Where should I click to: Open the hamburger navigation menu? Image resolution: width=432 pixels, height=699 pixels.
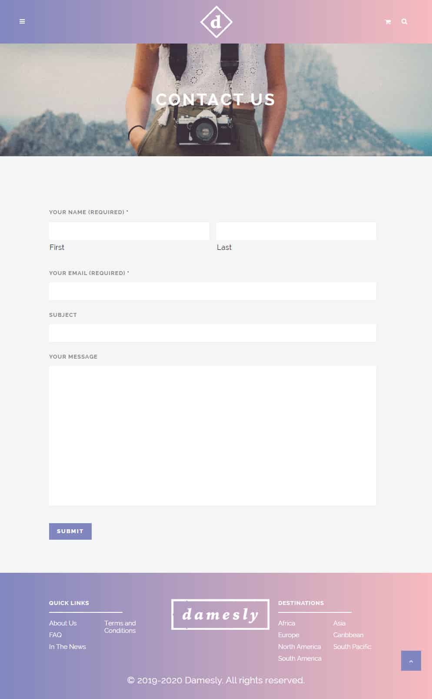[x=22, y=21]
